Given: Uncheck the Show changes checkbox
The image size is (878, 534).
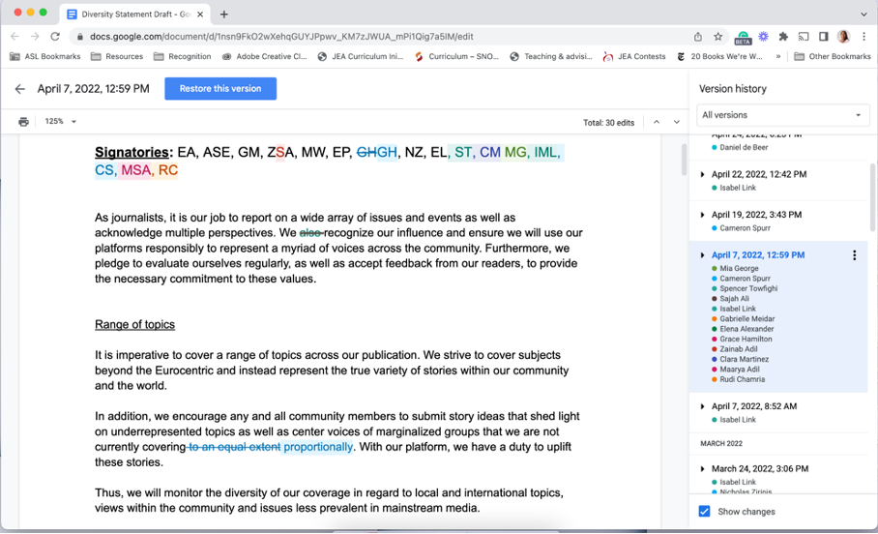Looking at the screenshot, I should click(704, 511).
